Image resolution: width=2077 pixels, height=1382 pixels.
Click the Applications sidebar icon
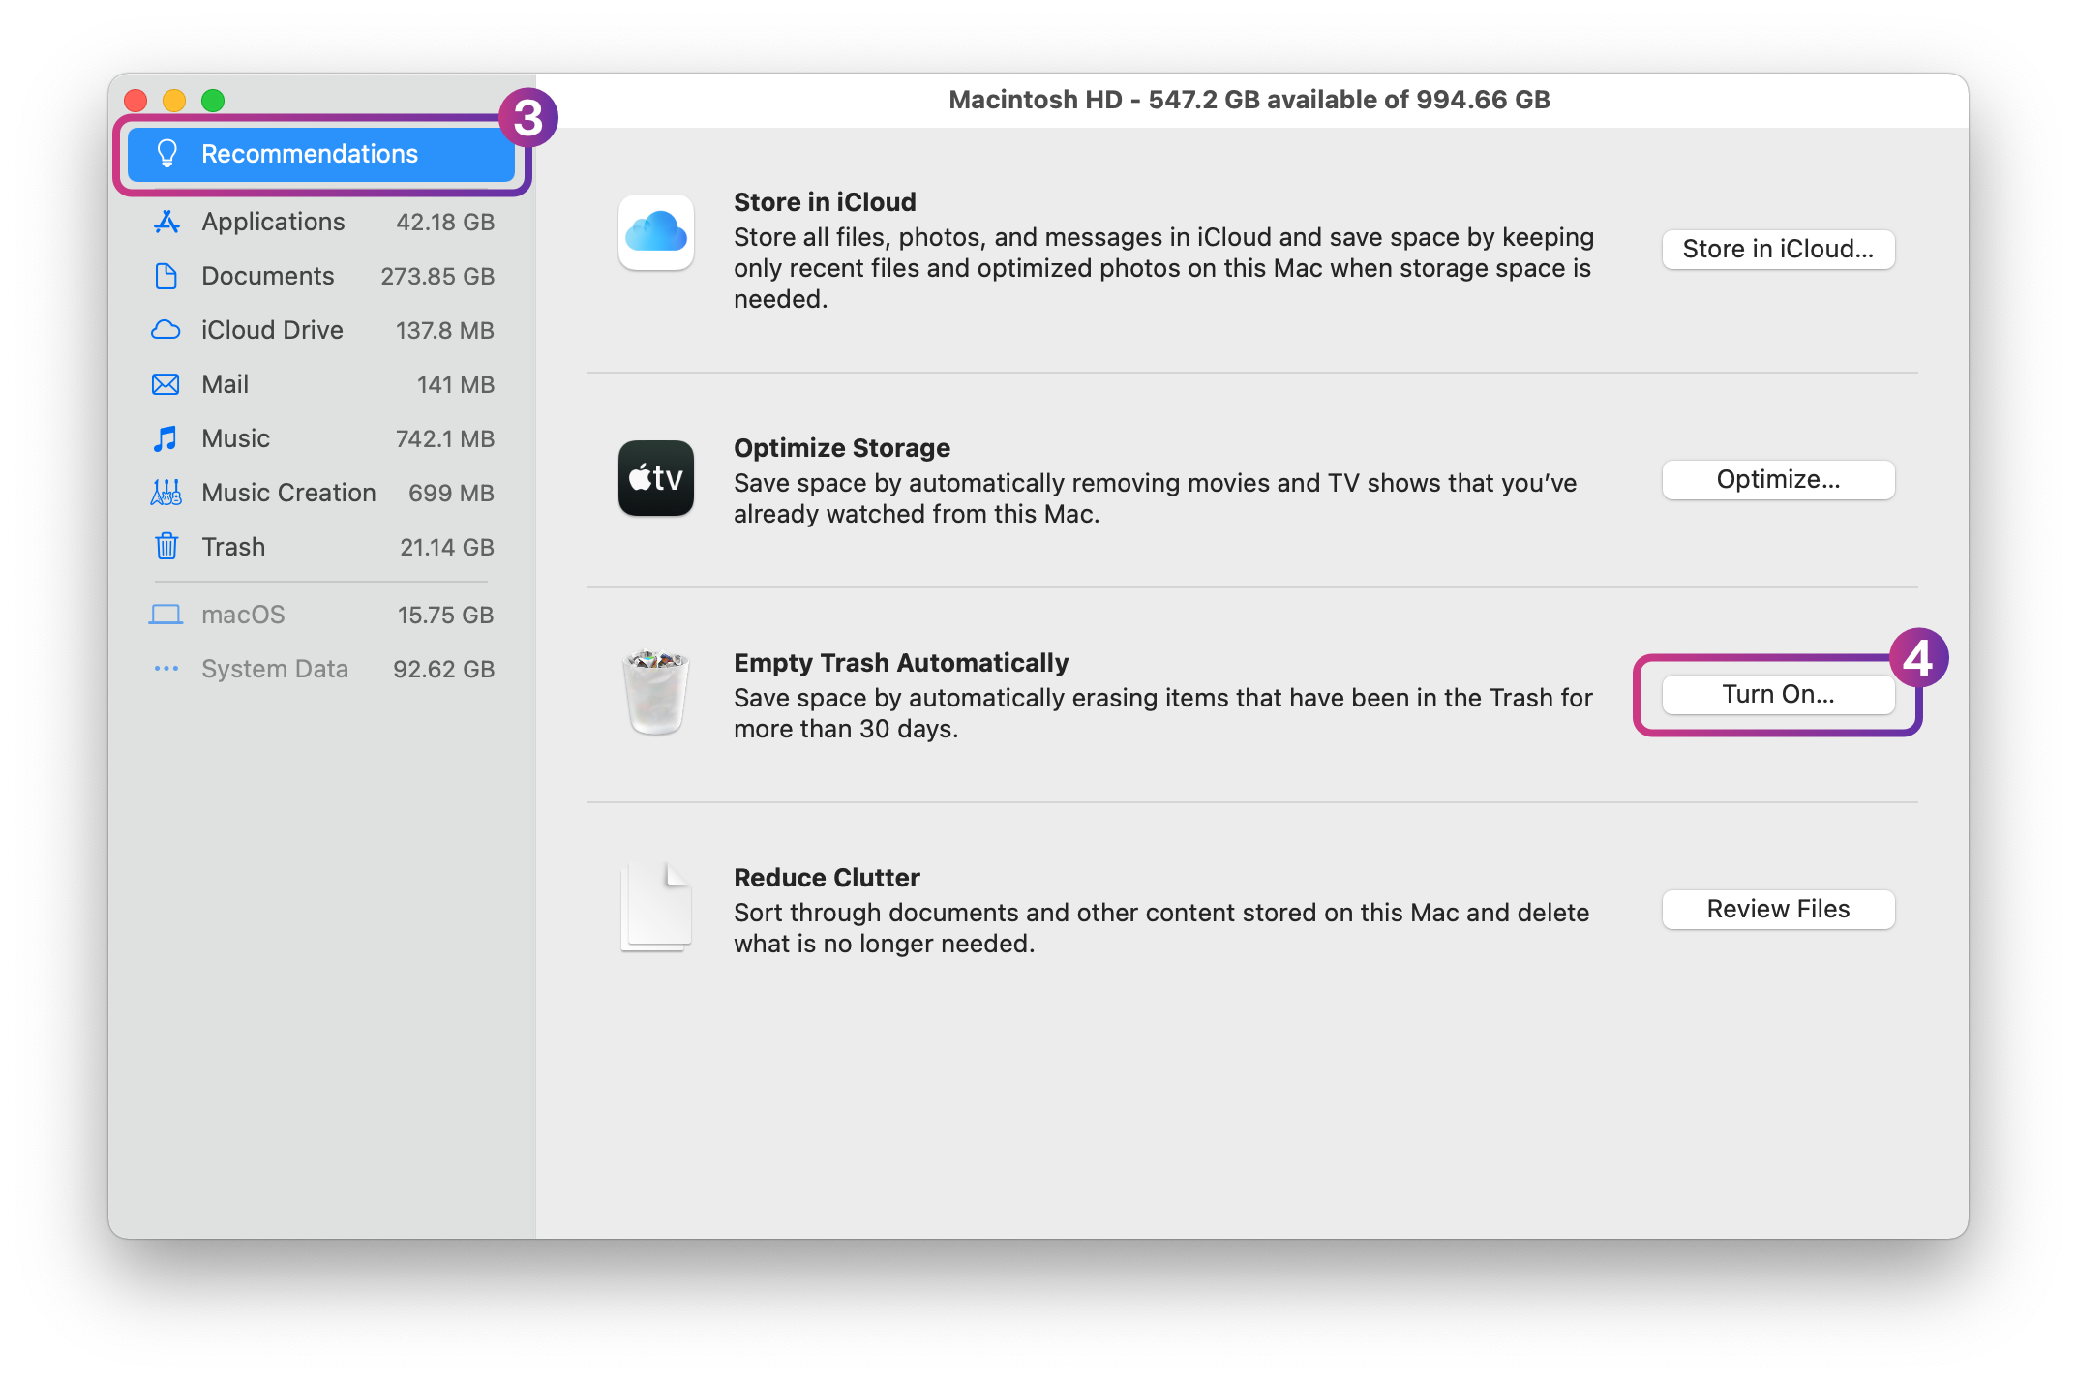[x=166, y=222]
